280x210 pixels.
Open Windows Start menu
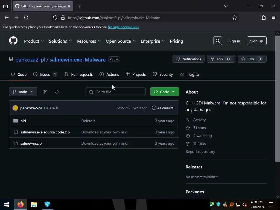pyautogui.click(x=7, y=204)
